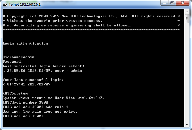Click the scrollbar down arrow
The image size is (192, 130).
[187, 125]
